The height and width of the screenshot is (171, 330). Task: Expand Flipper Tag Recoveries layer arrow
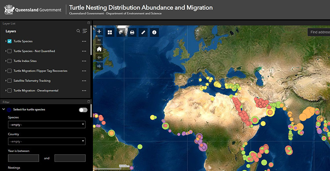(6, 71)
